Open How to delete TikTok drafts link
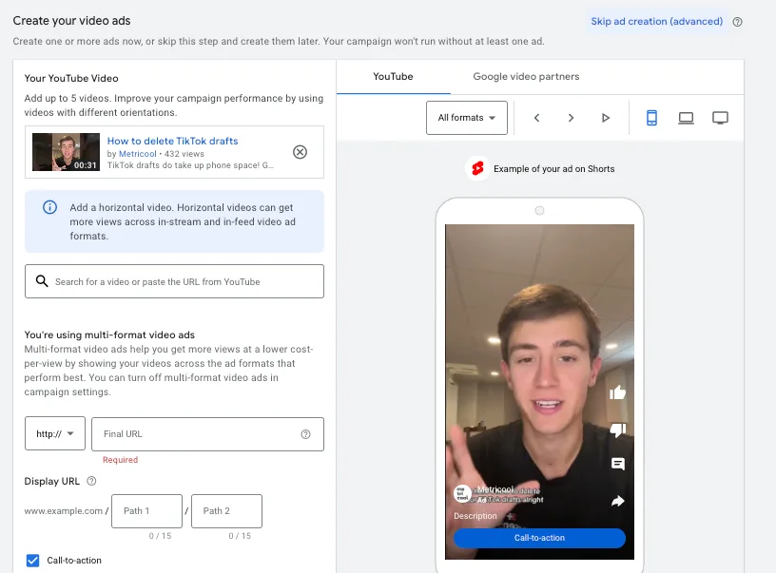 (x=173, y=141)
